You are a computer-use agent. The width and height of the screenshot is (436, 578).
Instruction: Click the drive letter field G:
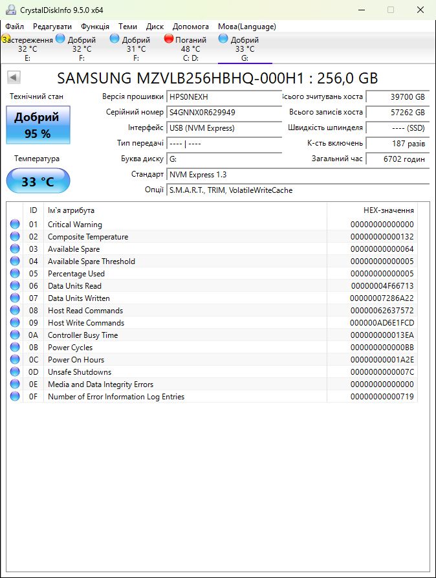[224, 159]
